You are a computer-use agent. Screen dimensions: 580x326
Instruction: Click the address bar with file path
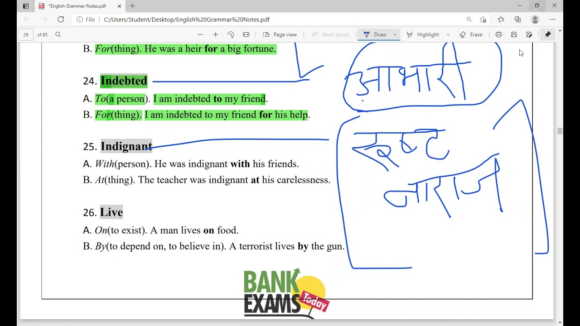click(187, 19)
